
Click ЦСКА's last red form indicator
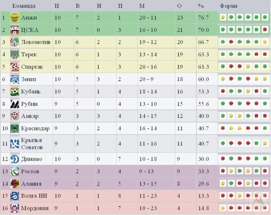(x=265, y=30)
